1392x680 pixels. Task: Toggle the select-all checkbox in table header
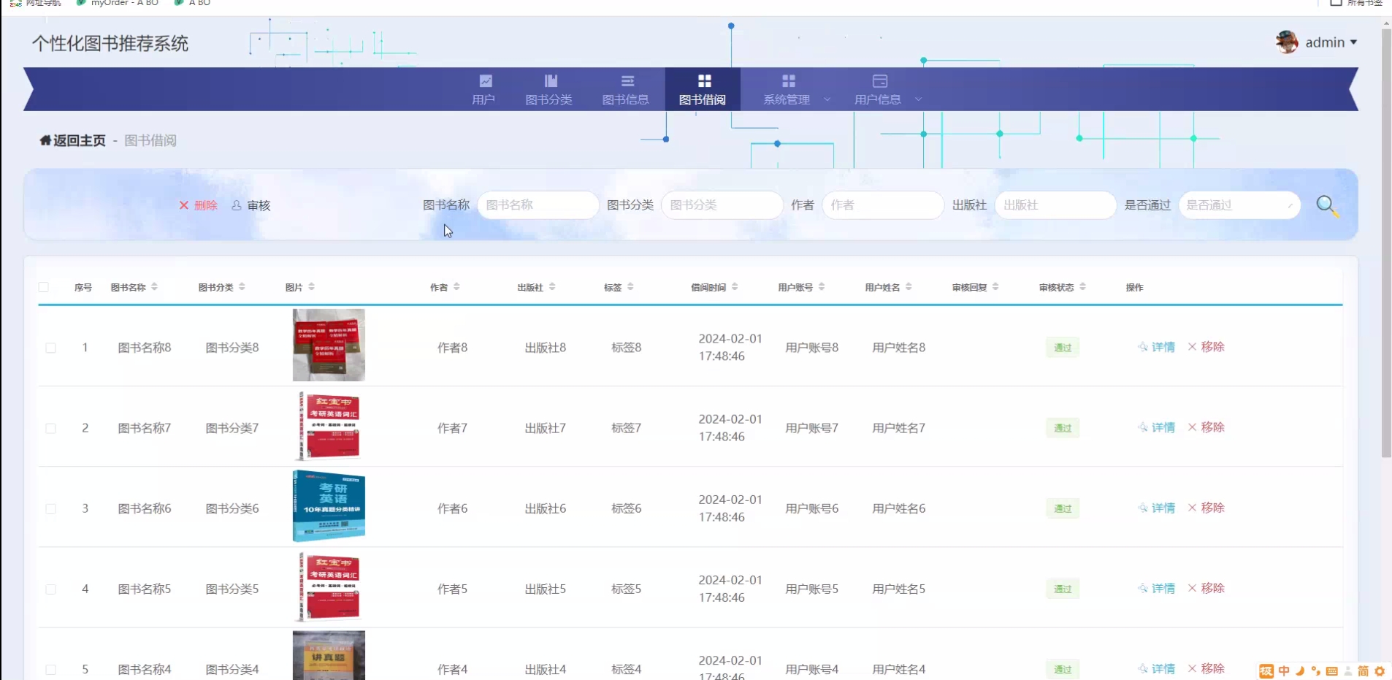pyautogui.click(x=44, y=287)
